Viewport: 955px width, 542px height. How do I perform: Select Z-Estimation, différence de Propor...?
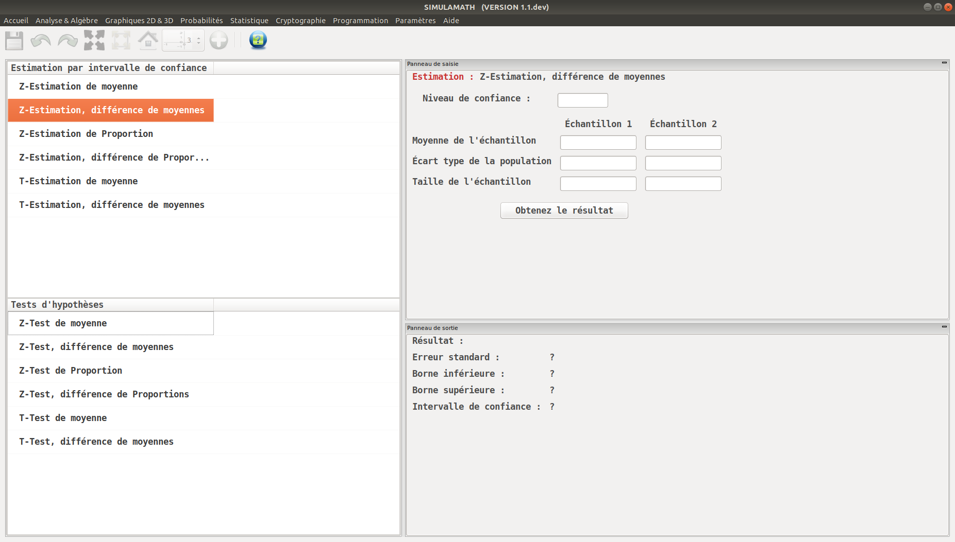tap(111, 158)
